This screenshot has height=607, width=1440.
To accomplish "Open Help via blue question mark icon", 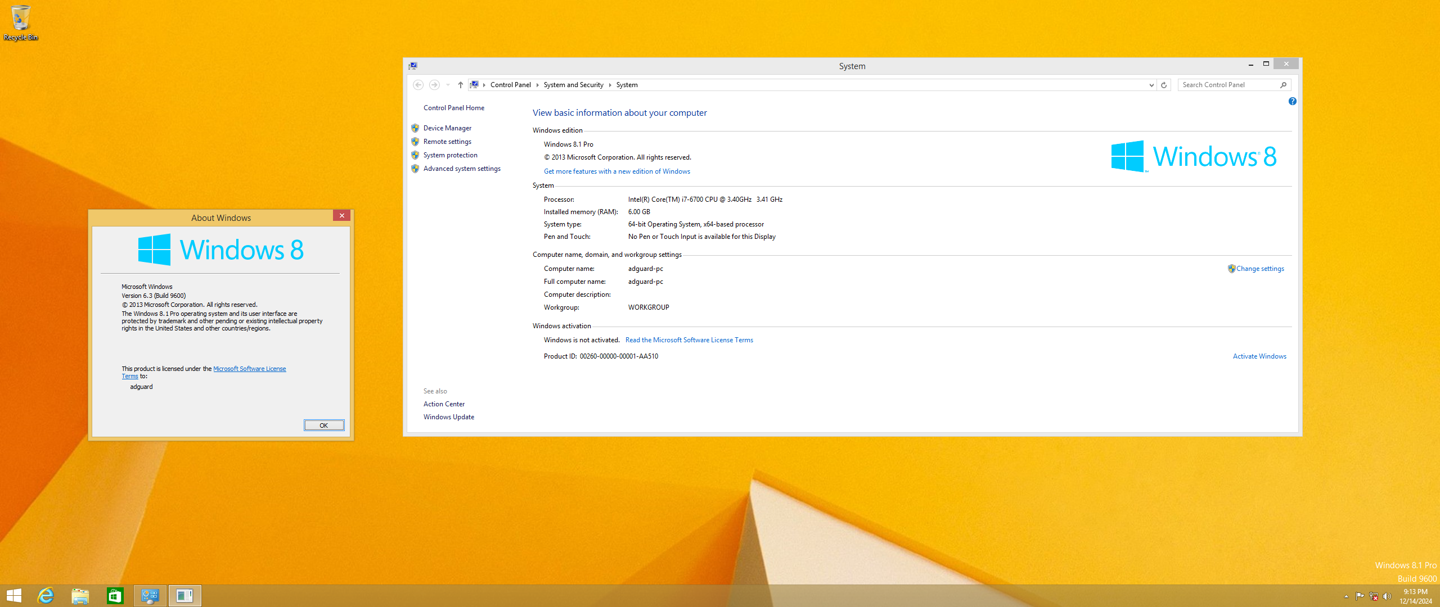I will pos(1293,101).
